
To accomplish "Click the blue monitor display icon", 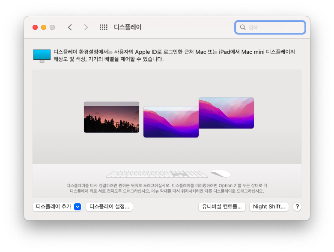I will pyautogui.click(x=42, y=56).
